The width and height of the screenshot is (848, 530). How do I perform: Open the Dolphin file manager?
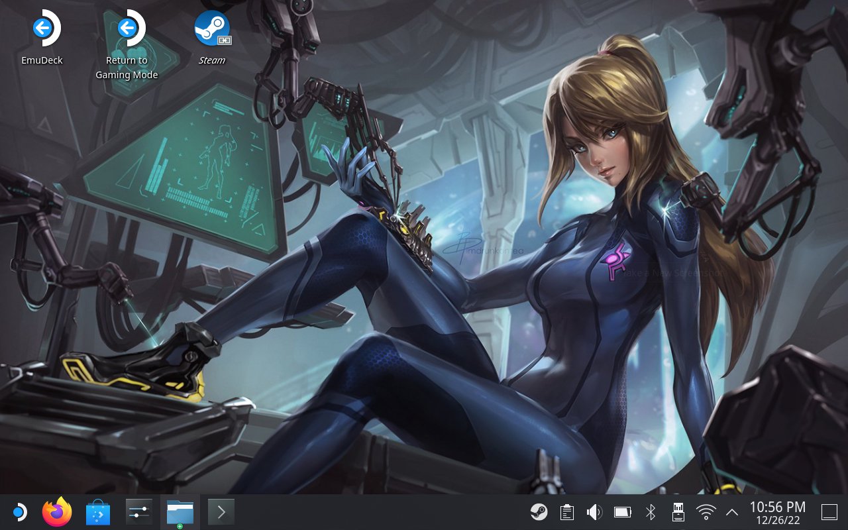tap(180, 512)
